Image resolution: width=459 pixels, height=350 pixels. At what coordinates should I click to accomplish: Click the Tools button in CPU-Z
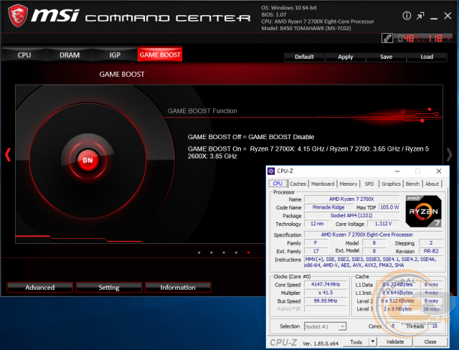356,342
